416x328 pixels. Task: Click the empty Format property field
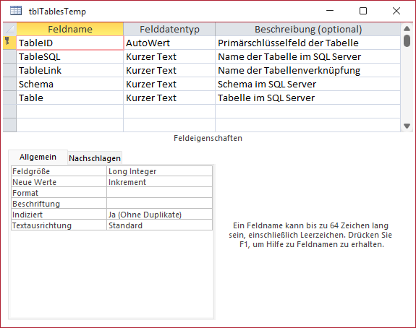[159, 193]
